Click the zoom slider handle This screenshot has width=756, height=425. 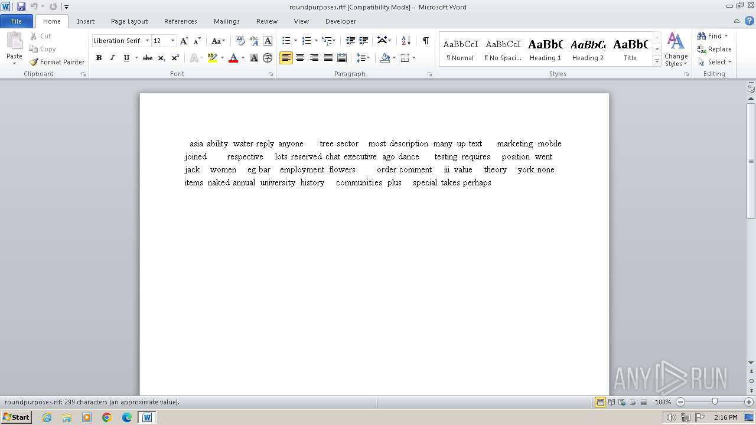click(x=715, y=402)
